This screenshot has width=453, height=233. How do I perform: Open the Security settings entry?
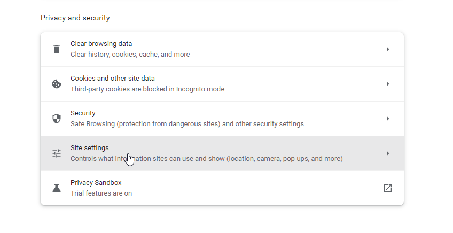pos(83,113)
